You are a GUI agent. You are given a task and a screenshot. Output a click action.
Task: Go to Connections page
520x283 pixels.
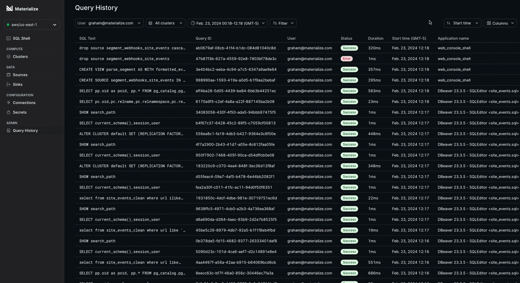click(x=24, y=103)
